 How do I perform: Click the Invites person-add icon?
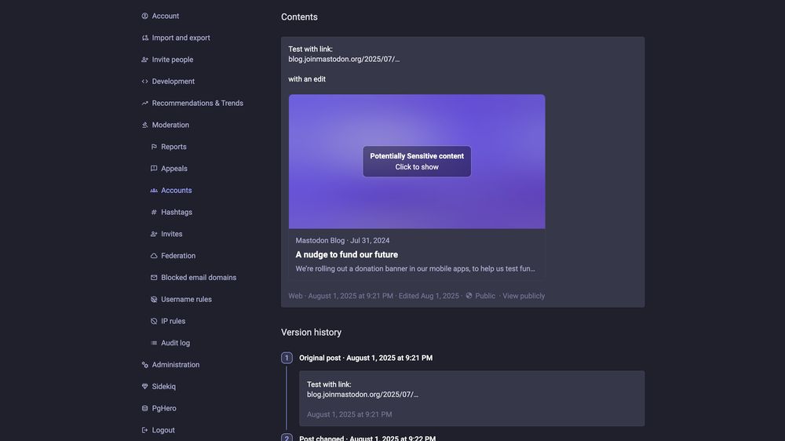coord(154,234)
